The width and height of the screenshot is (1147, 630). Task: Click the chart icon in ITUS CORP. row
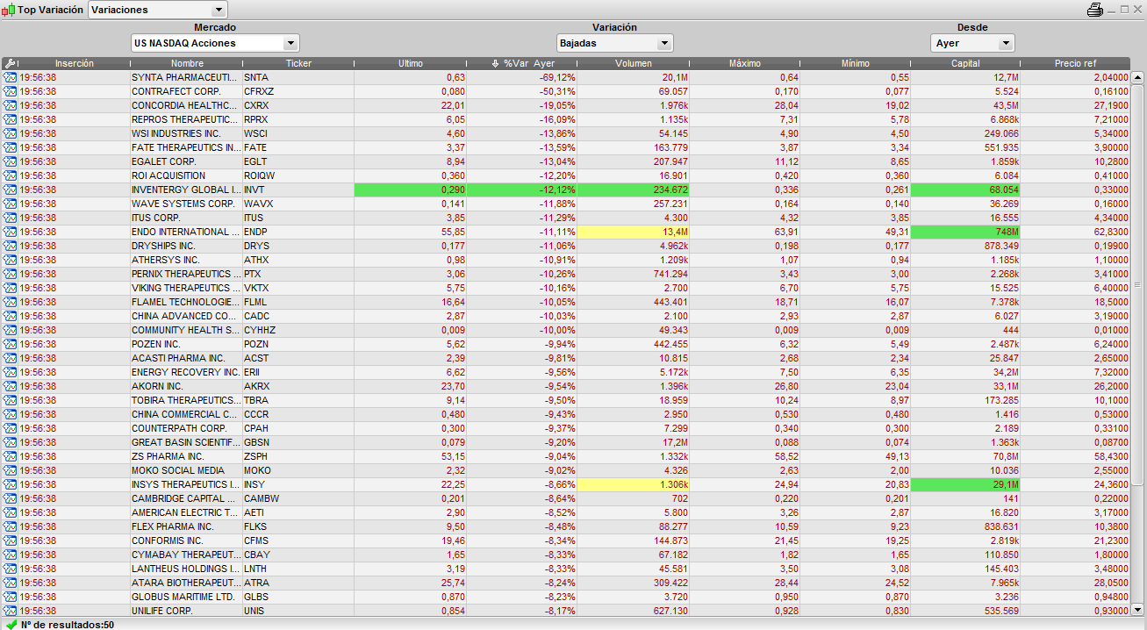tap(11, 218)
